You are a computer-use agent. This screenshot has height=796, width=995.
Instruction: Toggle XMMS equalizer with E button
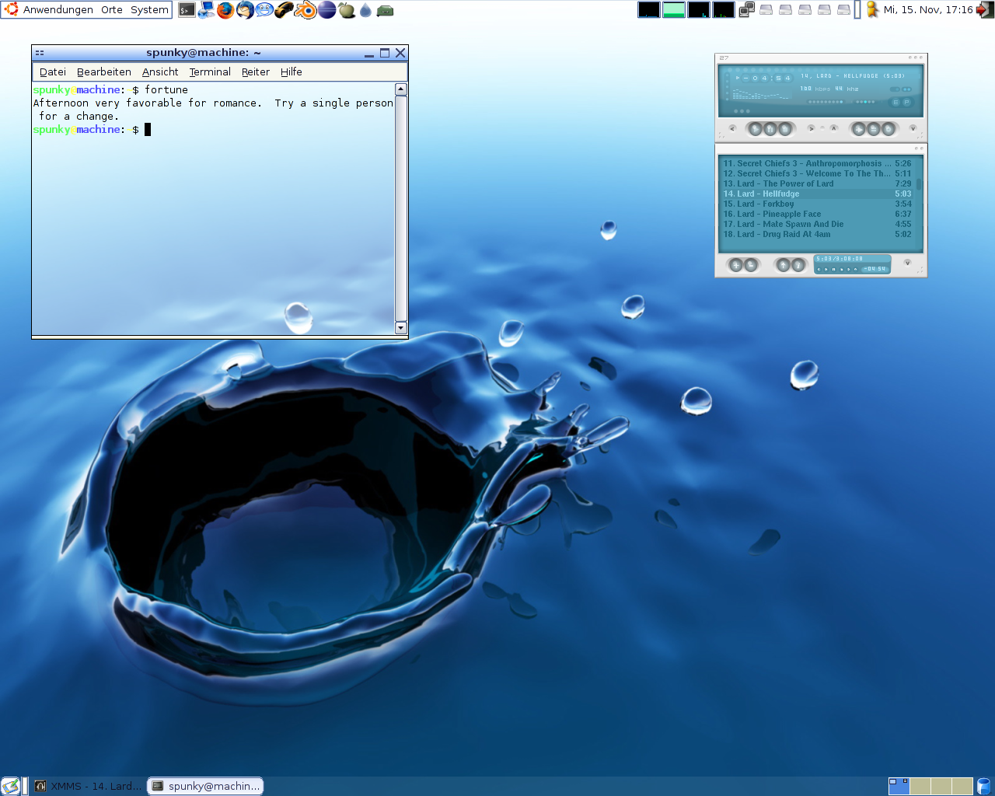(895, 103)
